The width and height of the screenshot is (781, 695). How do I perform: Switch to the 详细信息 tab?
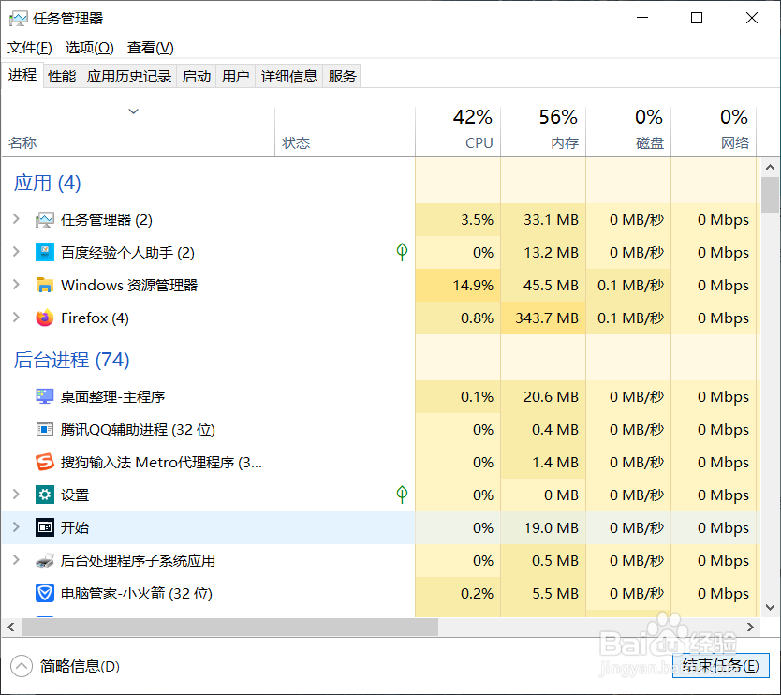tap(288, 76)
